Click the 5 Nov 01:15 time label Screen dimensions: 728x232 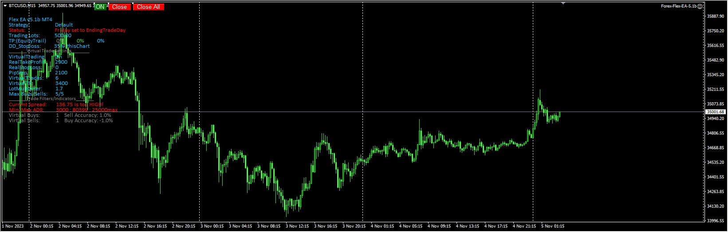click(552, 226)
